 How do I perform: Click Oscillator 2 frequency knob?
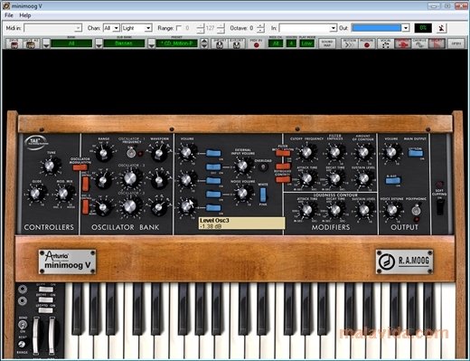[130, 178]
